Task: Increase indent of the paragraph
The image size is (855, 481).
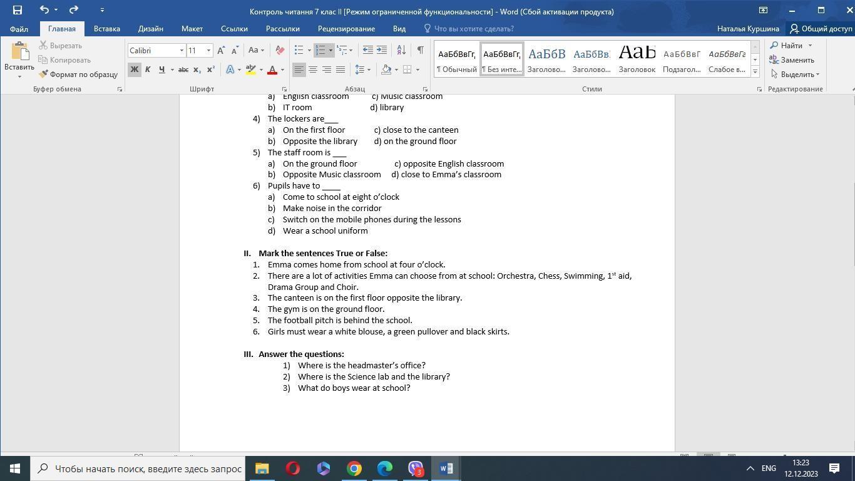Action: [x=382, y=50]
